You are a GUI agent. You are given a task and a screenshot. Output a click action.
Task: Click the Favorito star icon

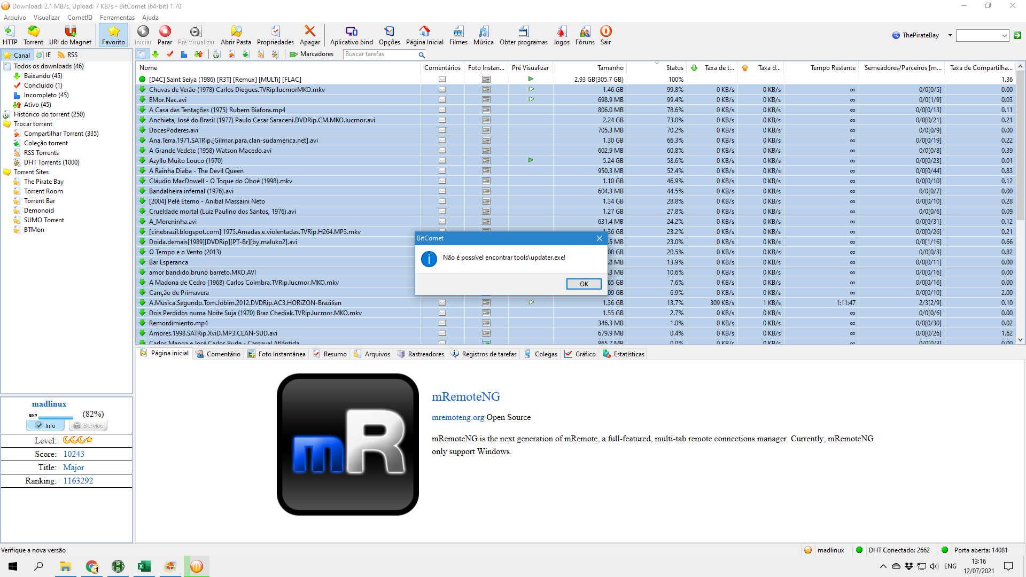coord(113,32)
